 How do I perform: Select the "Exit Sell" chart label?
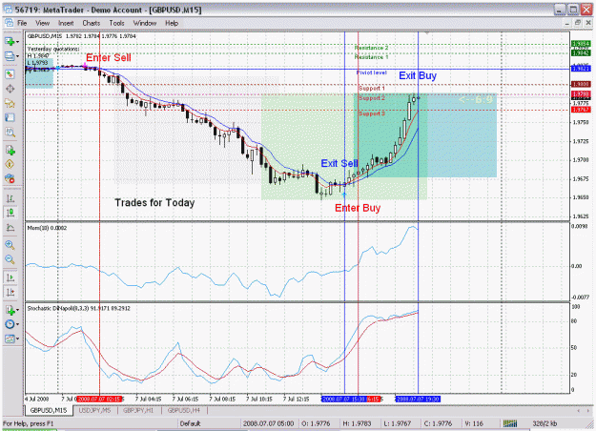(339, 163)
